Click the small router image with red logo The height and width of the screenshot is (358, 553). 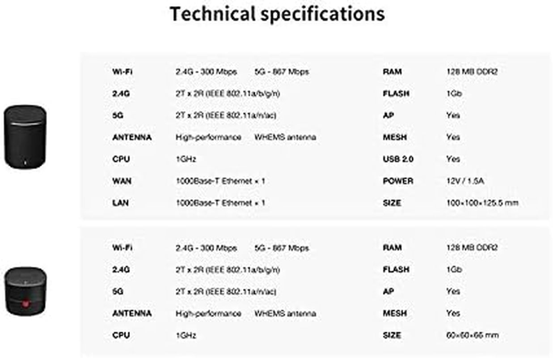point(25,290)
